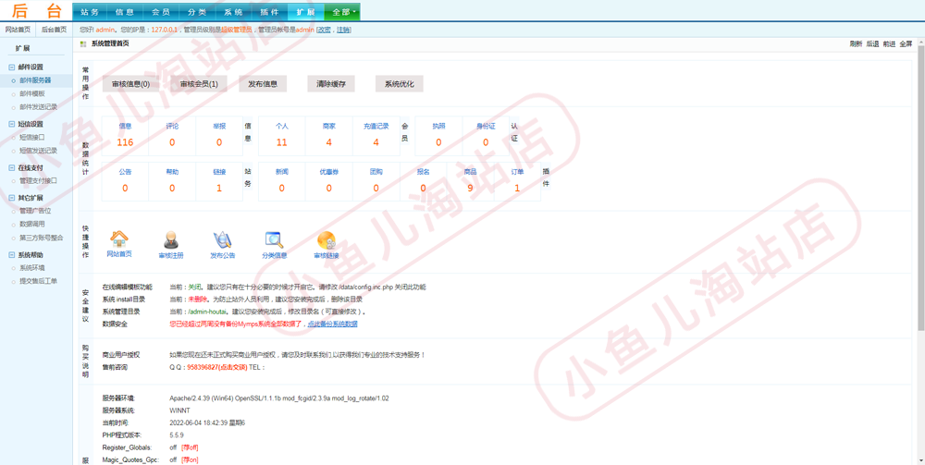
Task: Open 短信发送记录 in sidebar
Action: (x=38, y=151)
